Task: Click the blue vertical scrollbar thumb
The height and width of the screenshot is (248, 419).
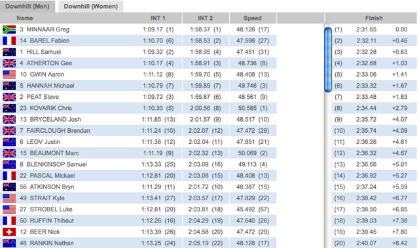Action: point(328,60)
